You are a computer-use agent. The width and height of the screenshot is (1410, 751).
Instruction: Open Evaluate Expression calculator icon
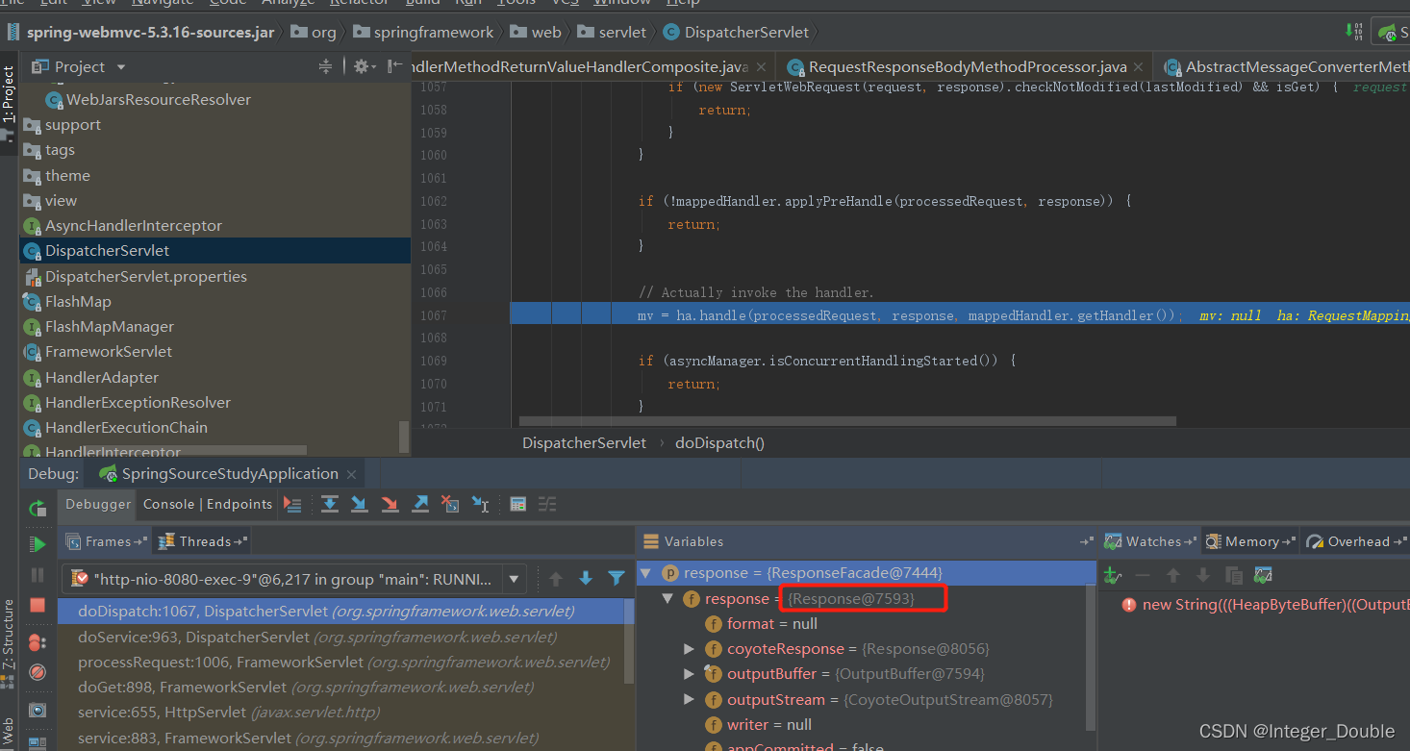[x=517, y=504]
